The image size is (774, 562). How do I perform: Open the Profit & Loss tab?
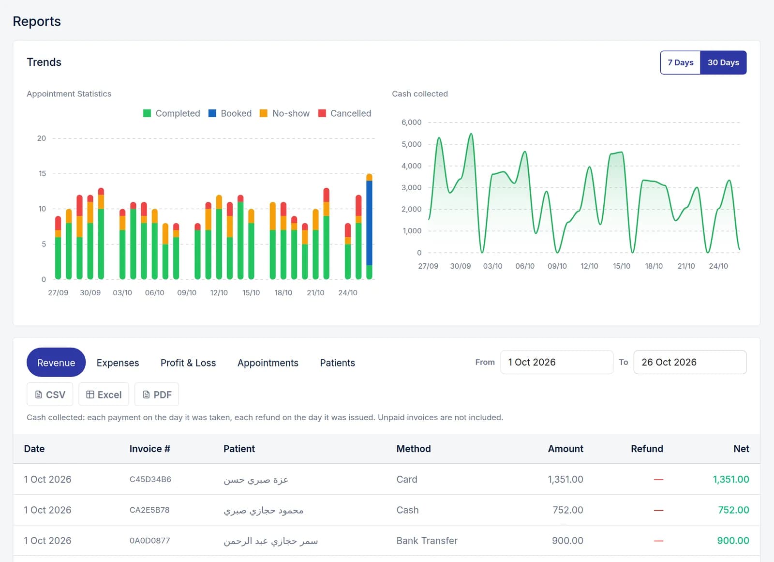[x=188, y=363]
